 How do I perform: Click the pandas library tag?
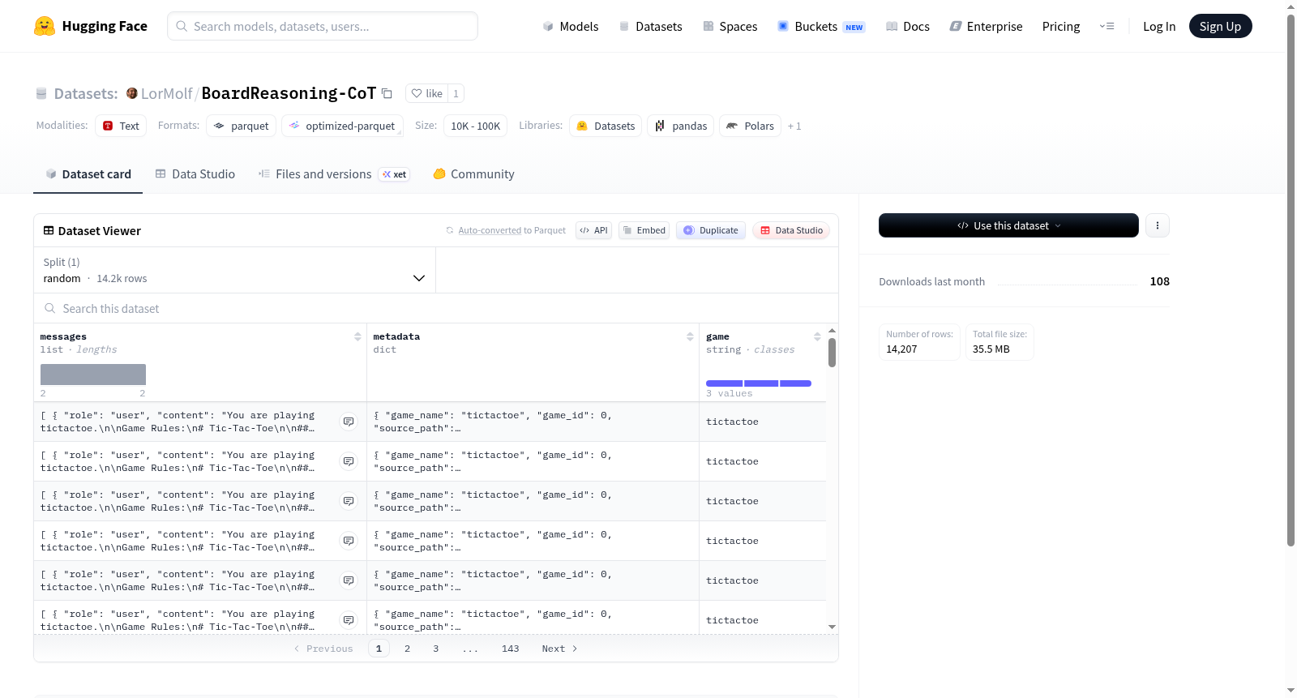pos(680,126)
